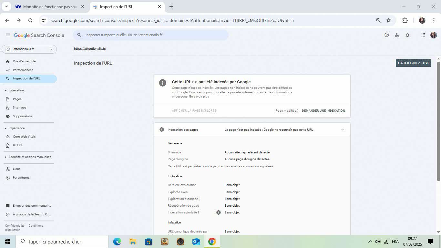Open the Windows notification center
This screenshot has height=248, width=441.
point(430,242)
